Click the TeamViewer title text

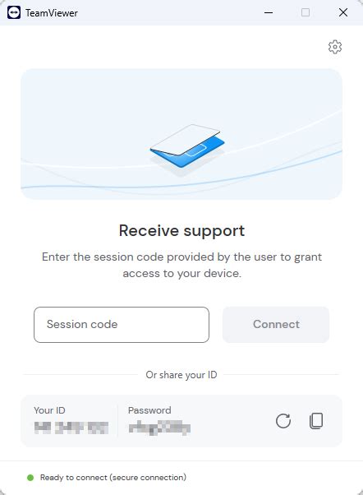tap(52, 13)
